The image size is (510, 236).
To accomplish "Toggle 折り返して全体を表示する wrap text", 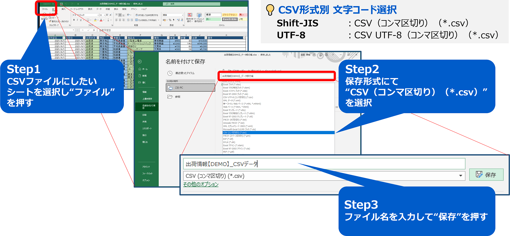I will [x=147, y=15].
